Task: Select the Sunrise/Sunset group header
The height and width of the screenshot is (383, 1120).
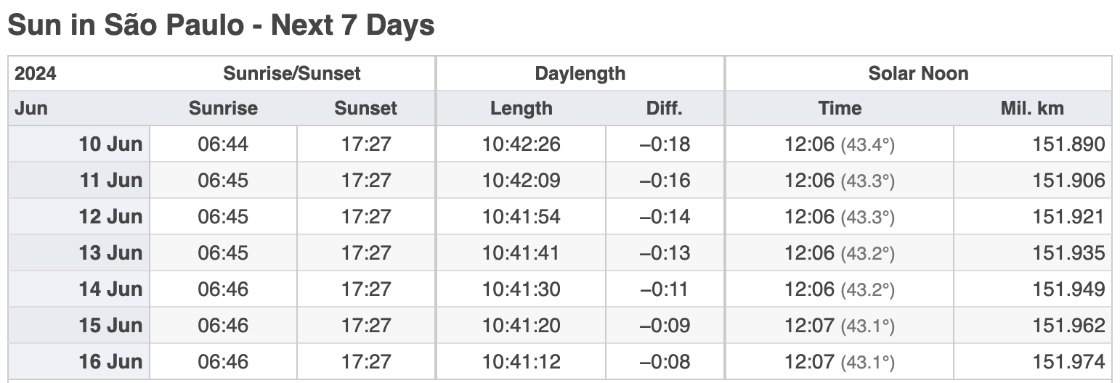Action: (x=292, y=73)
